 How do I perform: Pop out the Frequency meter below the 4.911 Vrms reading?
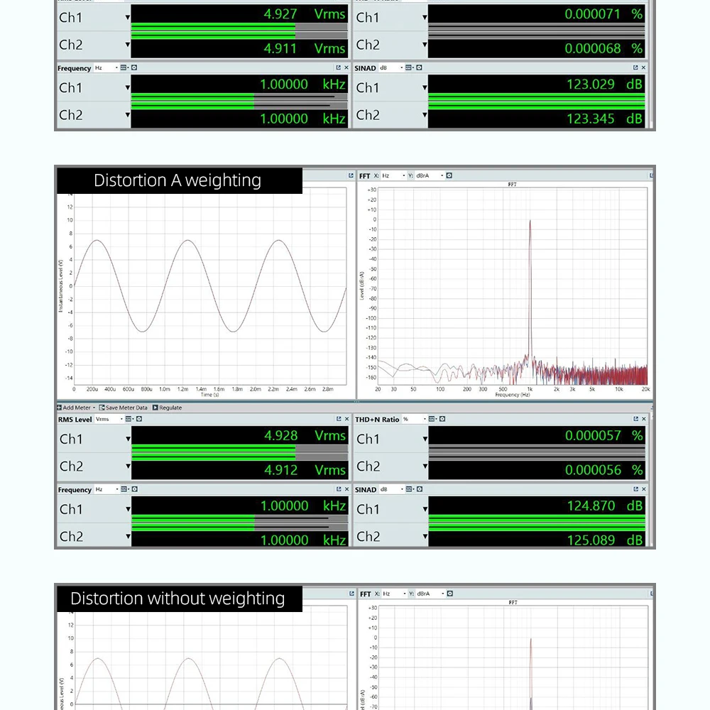338,68
